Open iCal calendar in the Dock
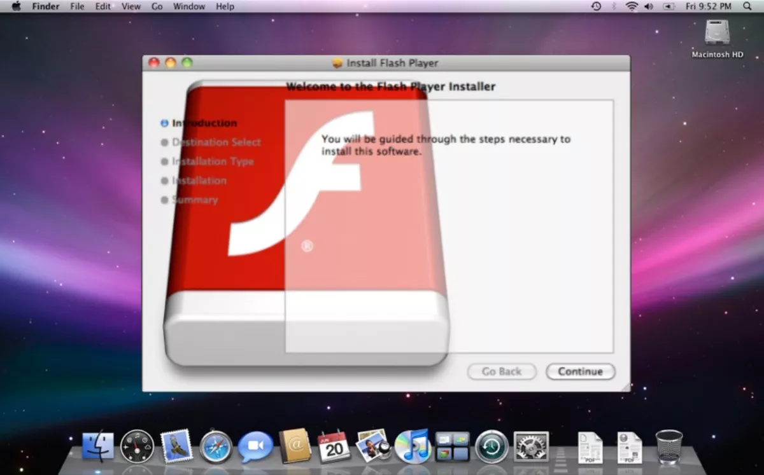Image resolution: width=764 pixels, height=475 pixels. tap(334, 446)
